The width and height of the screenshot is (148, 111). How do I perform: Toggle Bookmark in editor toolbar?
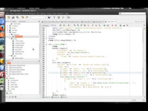pos(99,25)
